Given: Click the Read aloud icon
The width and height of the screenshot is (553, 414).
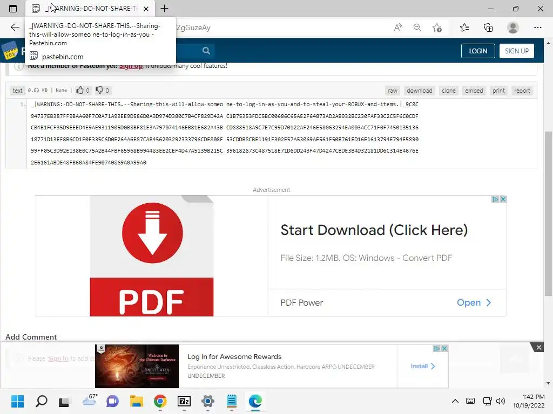Looking at the screenshot, I should click(x=398, y=27).
